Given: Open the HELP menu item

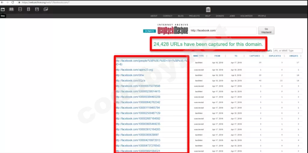Looking at the screenshot, I should pyautogui.click(x=208, y=16).
